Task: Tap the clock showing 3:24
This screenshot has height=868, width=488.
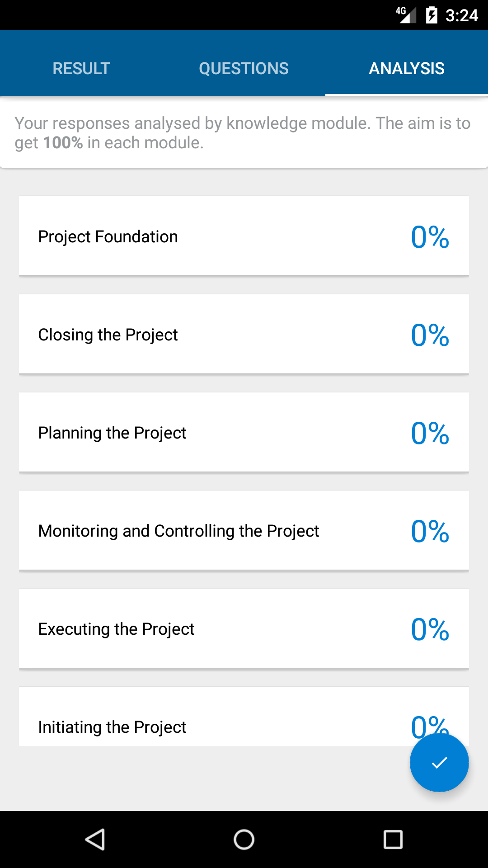Action: pyautogui.click(x=461, y=15)
